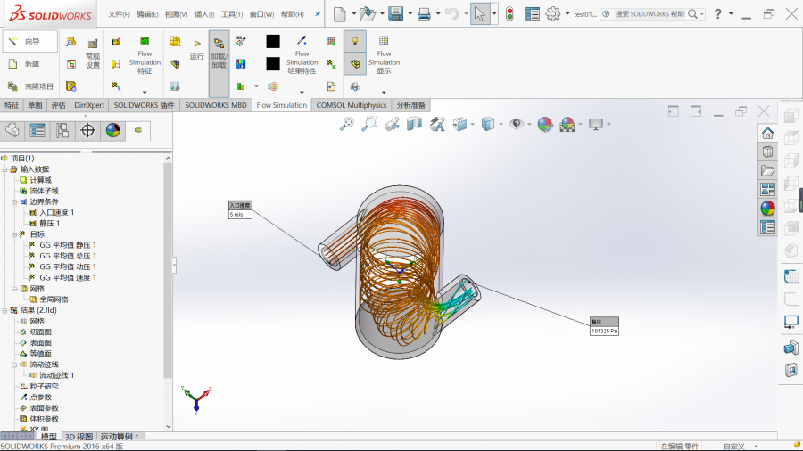Open the PropertyManager tab icon

pyautogui.click(x=37, y=130)
